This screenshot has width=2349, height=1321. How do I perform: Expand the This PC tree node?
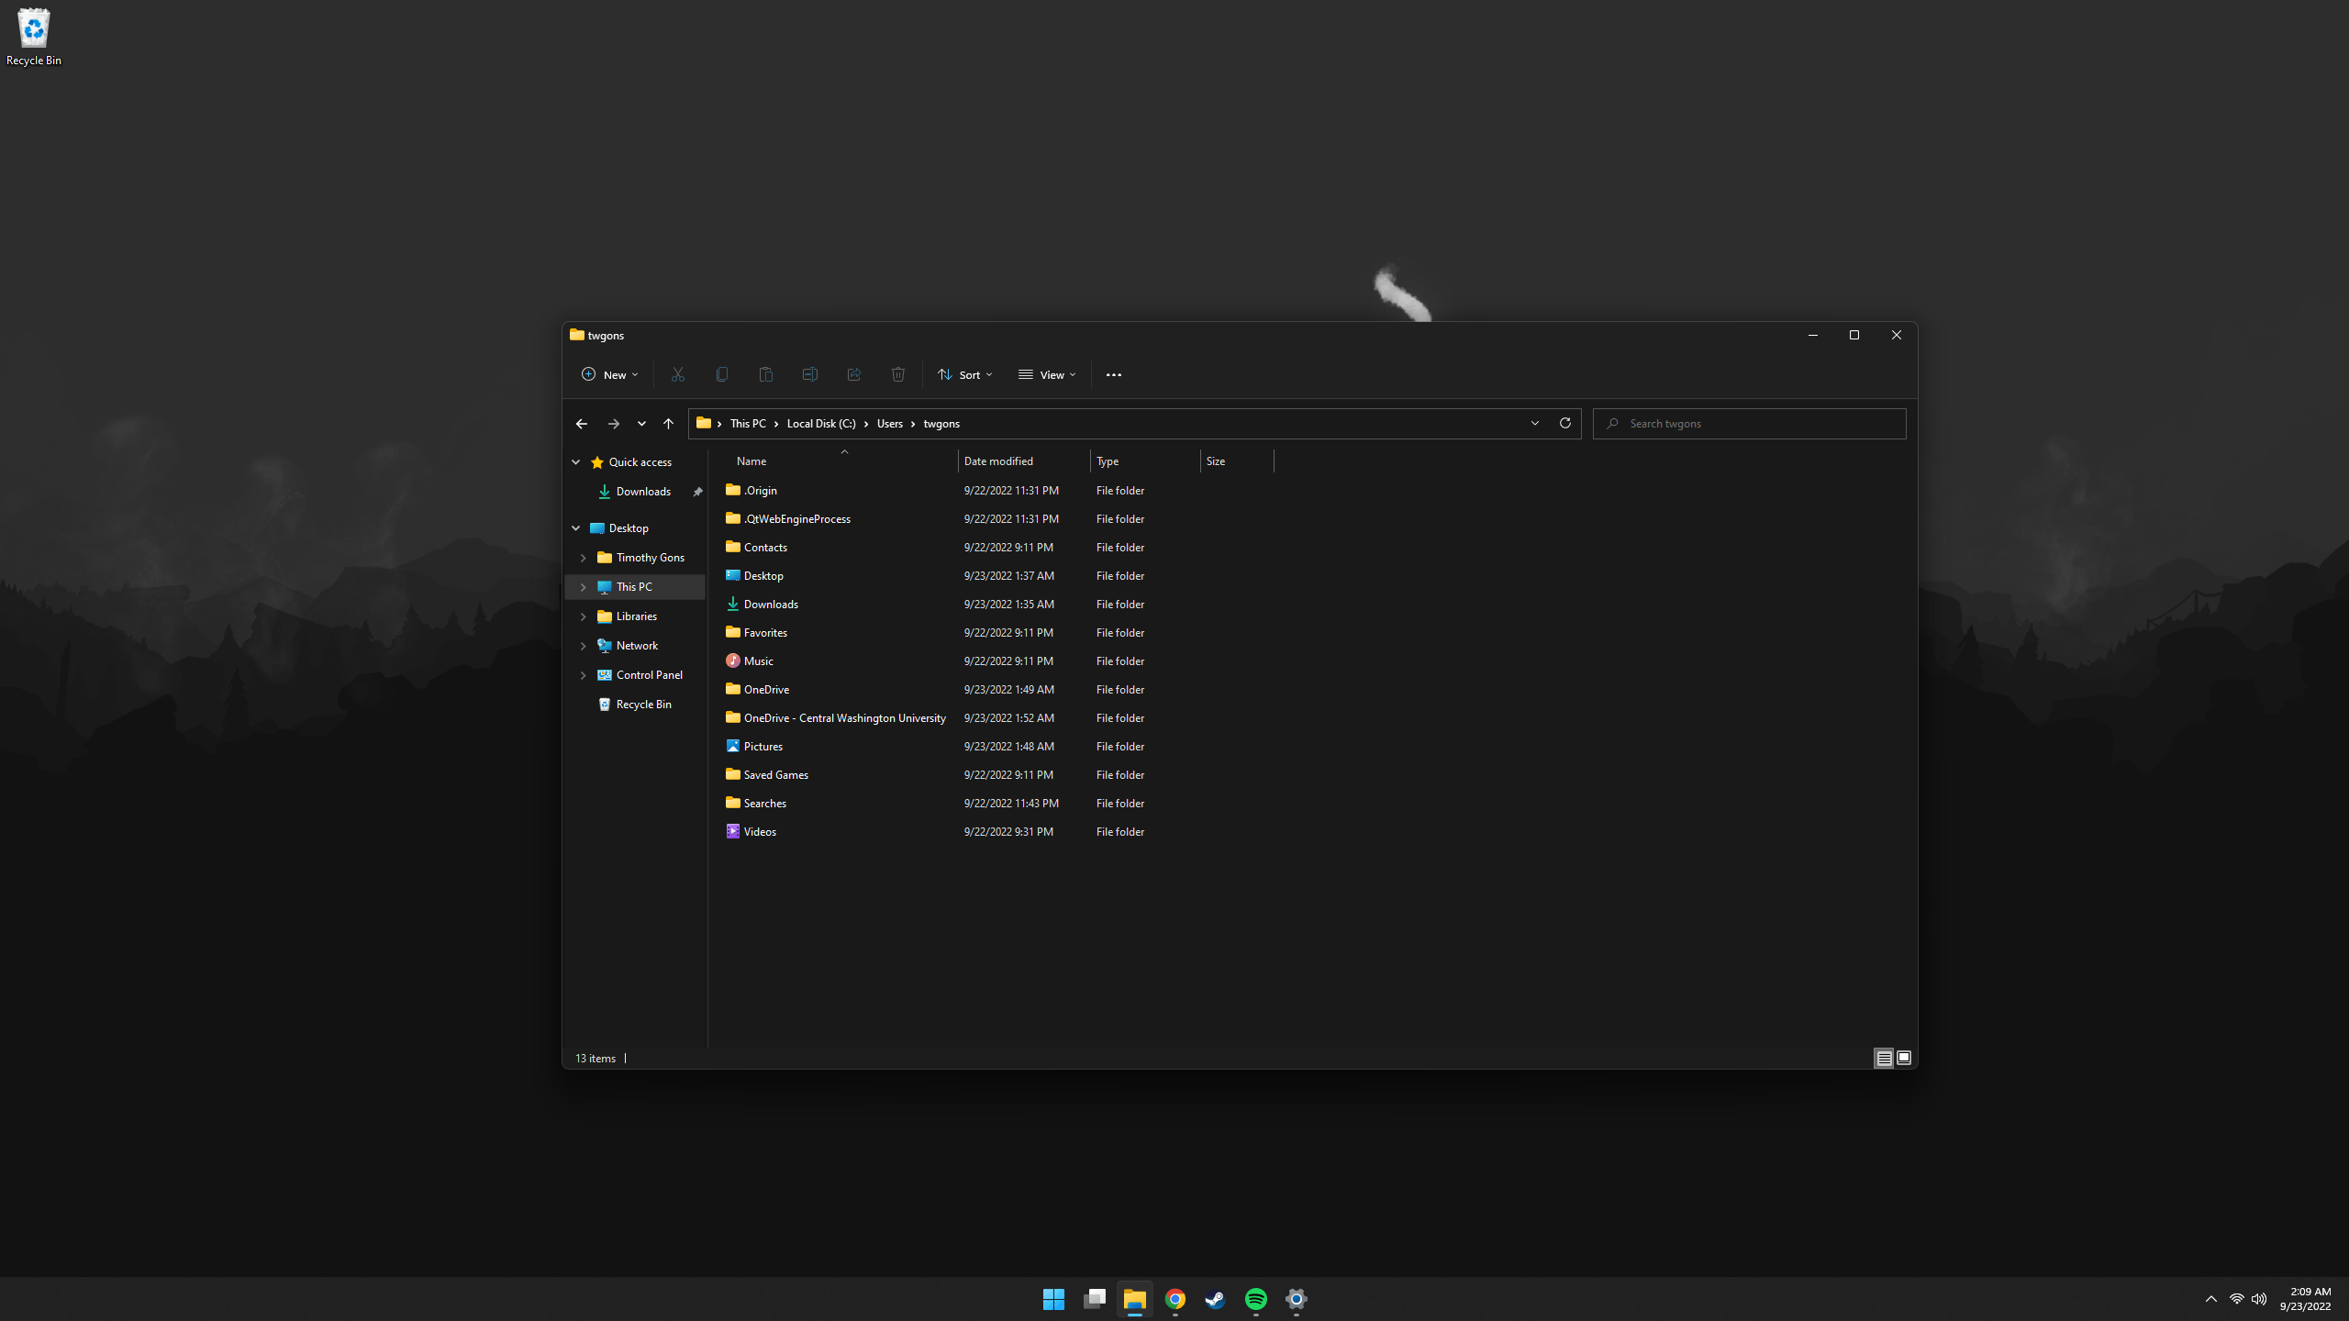pyautogui.click(x=584, y=587)
